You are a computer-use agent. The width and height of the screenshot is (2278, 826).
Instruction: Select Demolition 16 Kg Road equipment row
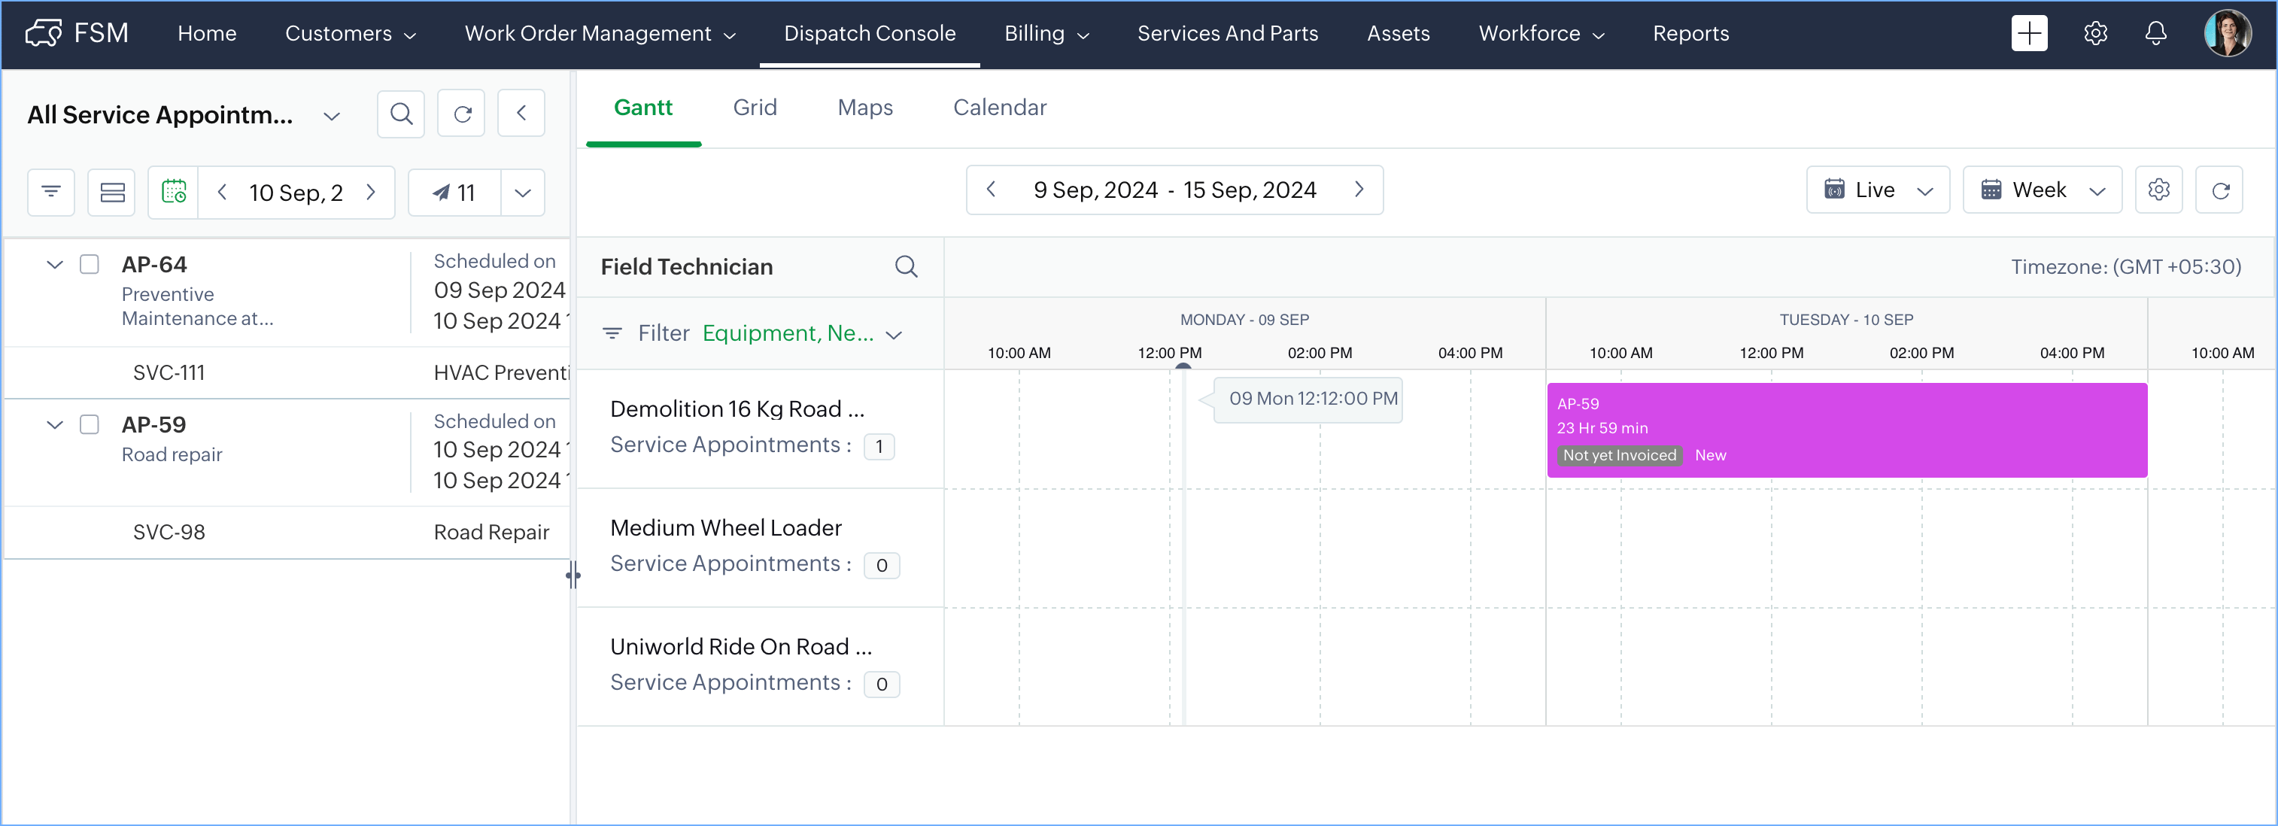pyautogui.click(x=761, y=428)
